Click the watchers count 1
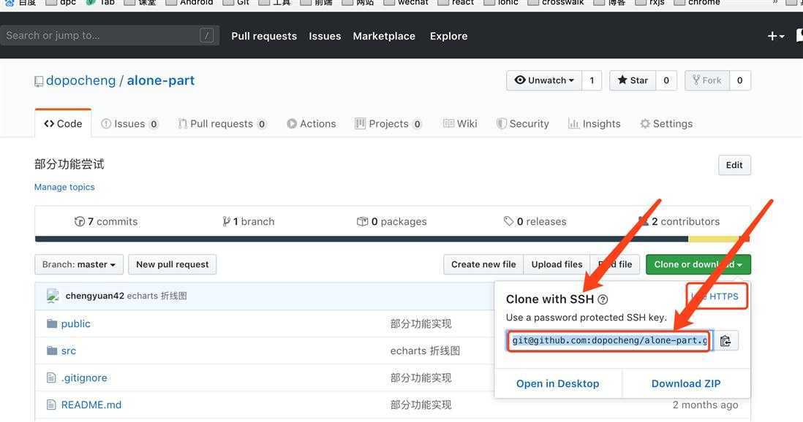This screenshot has width=803, height=422. click(592, 80)
